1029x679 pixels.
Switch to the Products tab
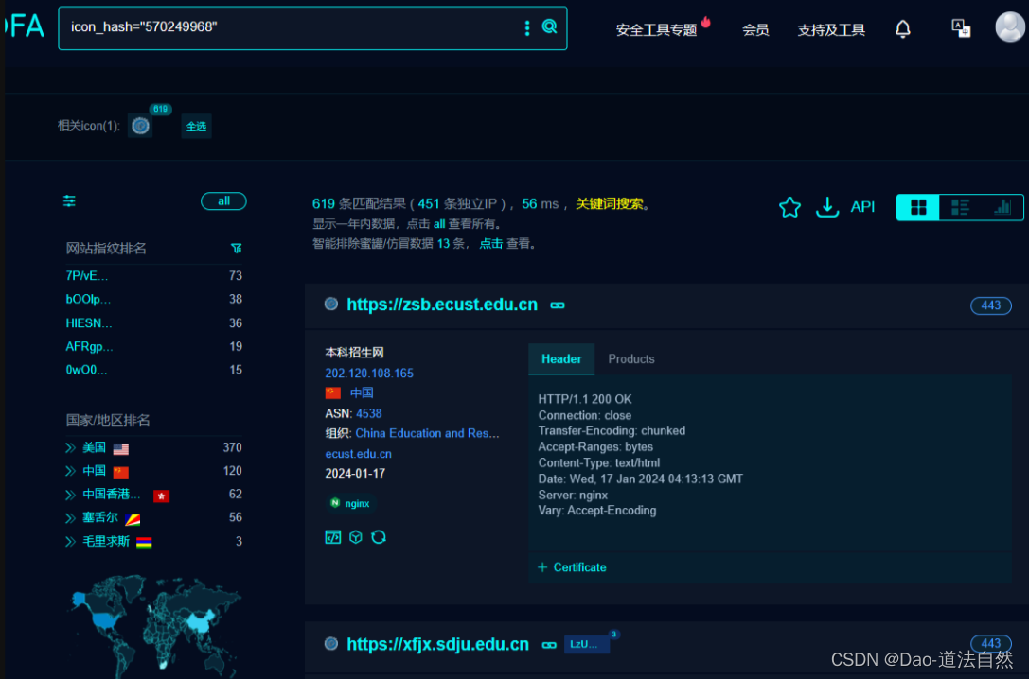(x=630, y=359)
